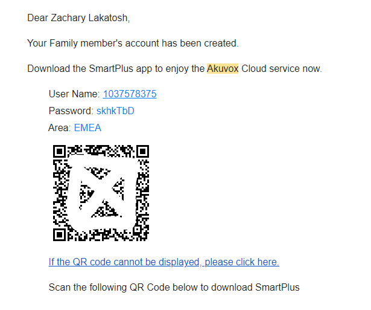This screenshot has height=310, width=371.
Task: Click the Area label
Action: [60, 128]
